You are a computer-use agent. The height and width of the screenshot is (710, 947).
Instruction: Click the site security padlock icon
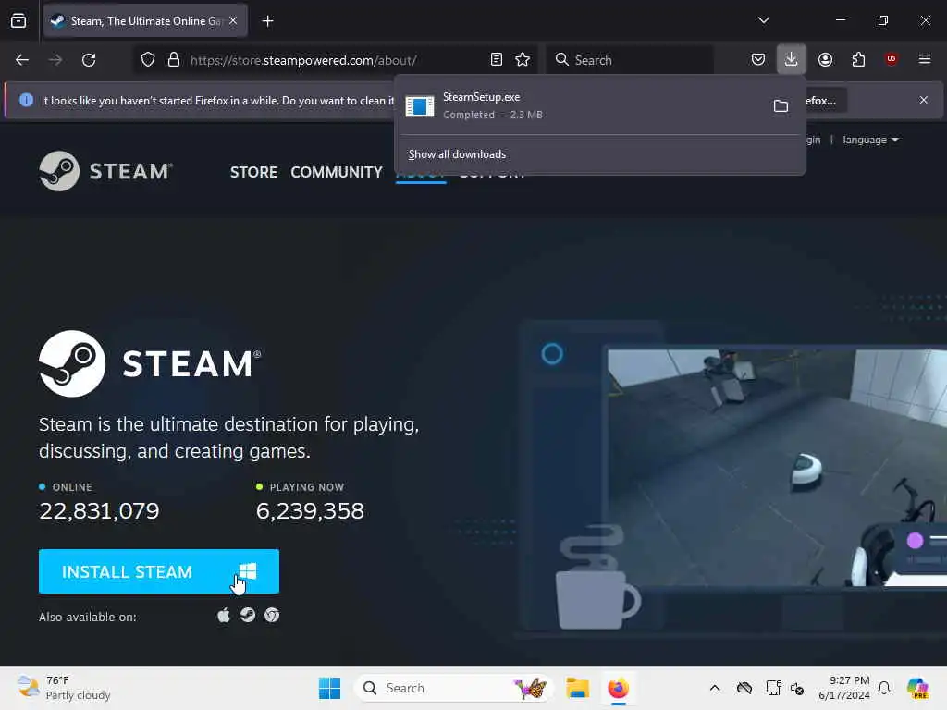tap(174, 60)
